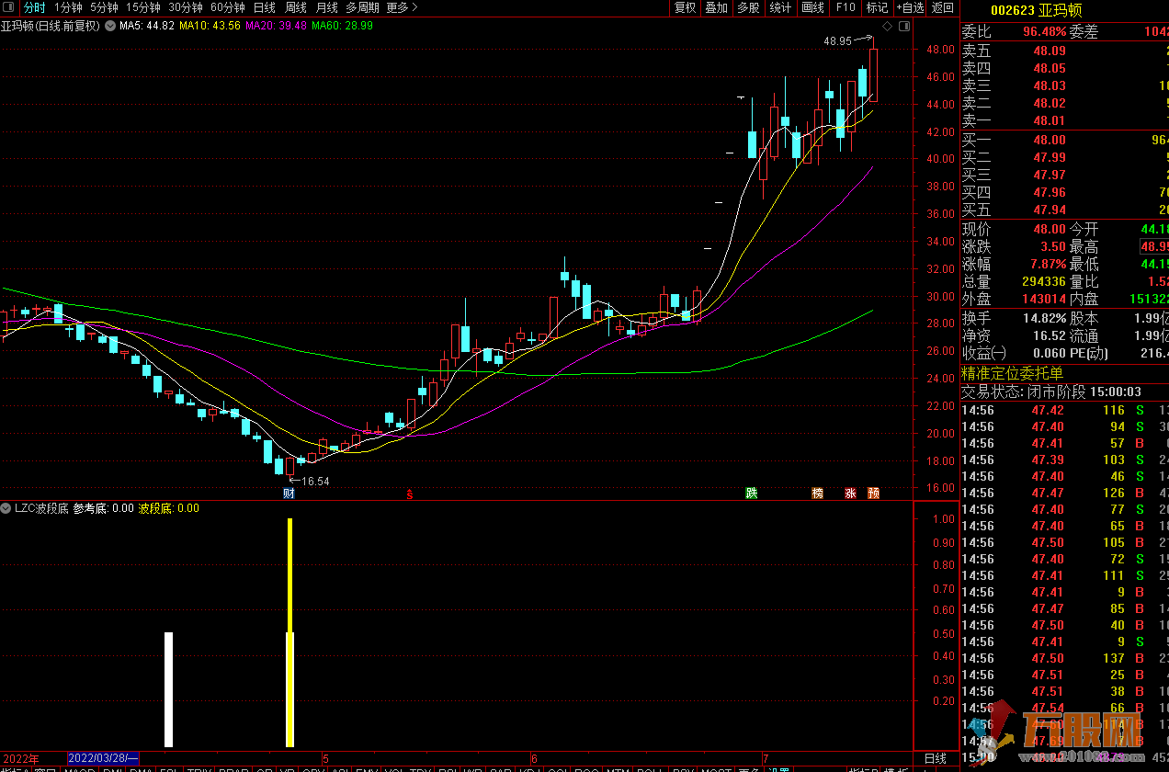The width and height of the screenshot is (1169, 772).
Task: Open the 复权 adjustment menu
Action: [x=685, y=7]
